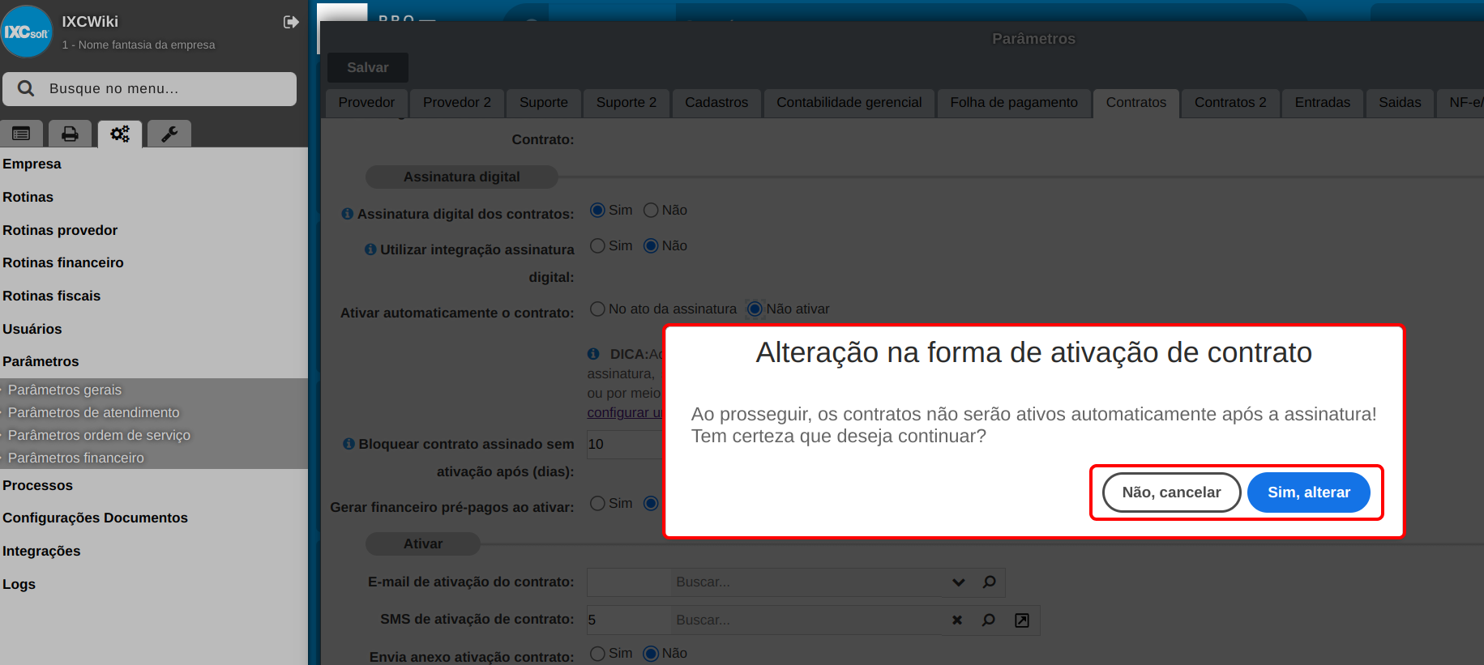Open the wrench tools sidebar tab icon

click(x=169, y=134)
